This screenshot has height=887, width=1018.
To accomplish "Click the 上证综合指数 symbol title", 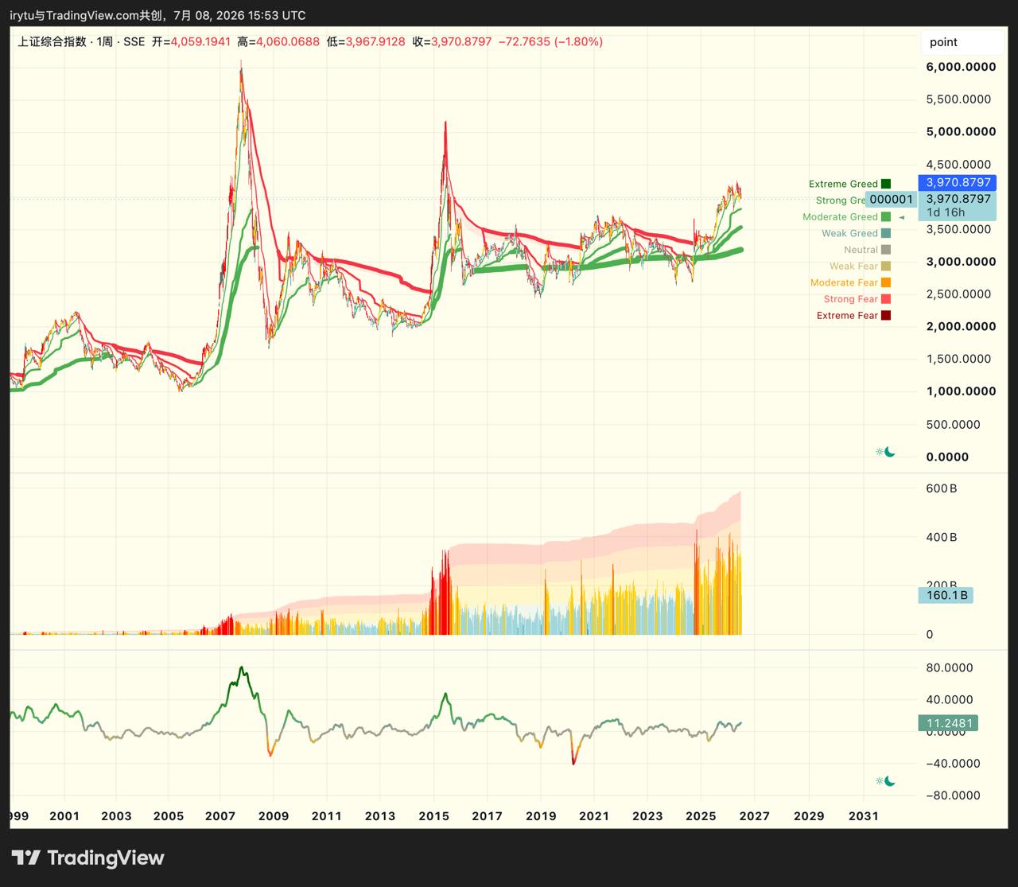I will 52,41.
